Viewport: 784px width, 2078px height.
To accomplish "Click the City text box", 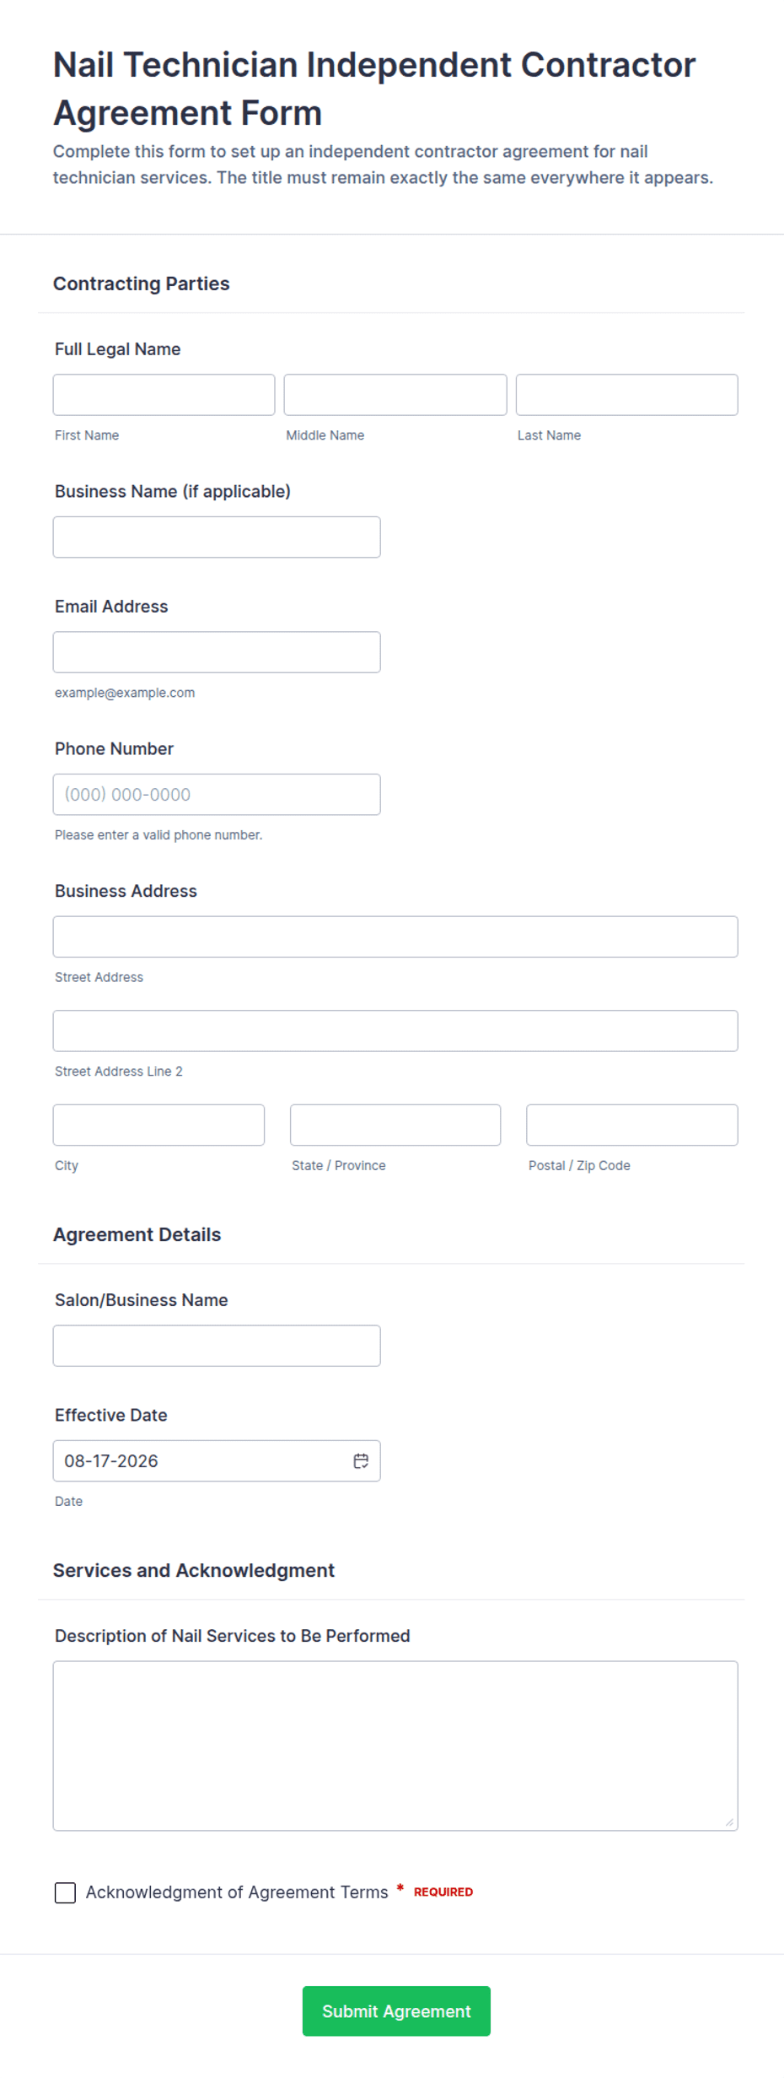I will coord(158,1125).
